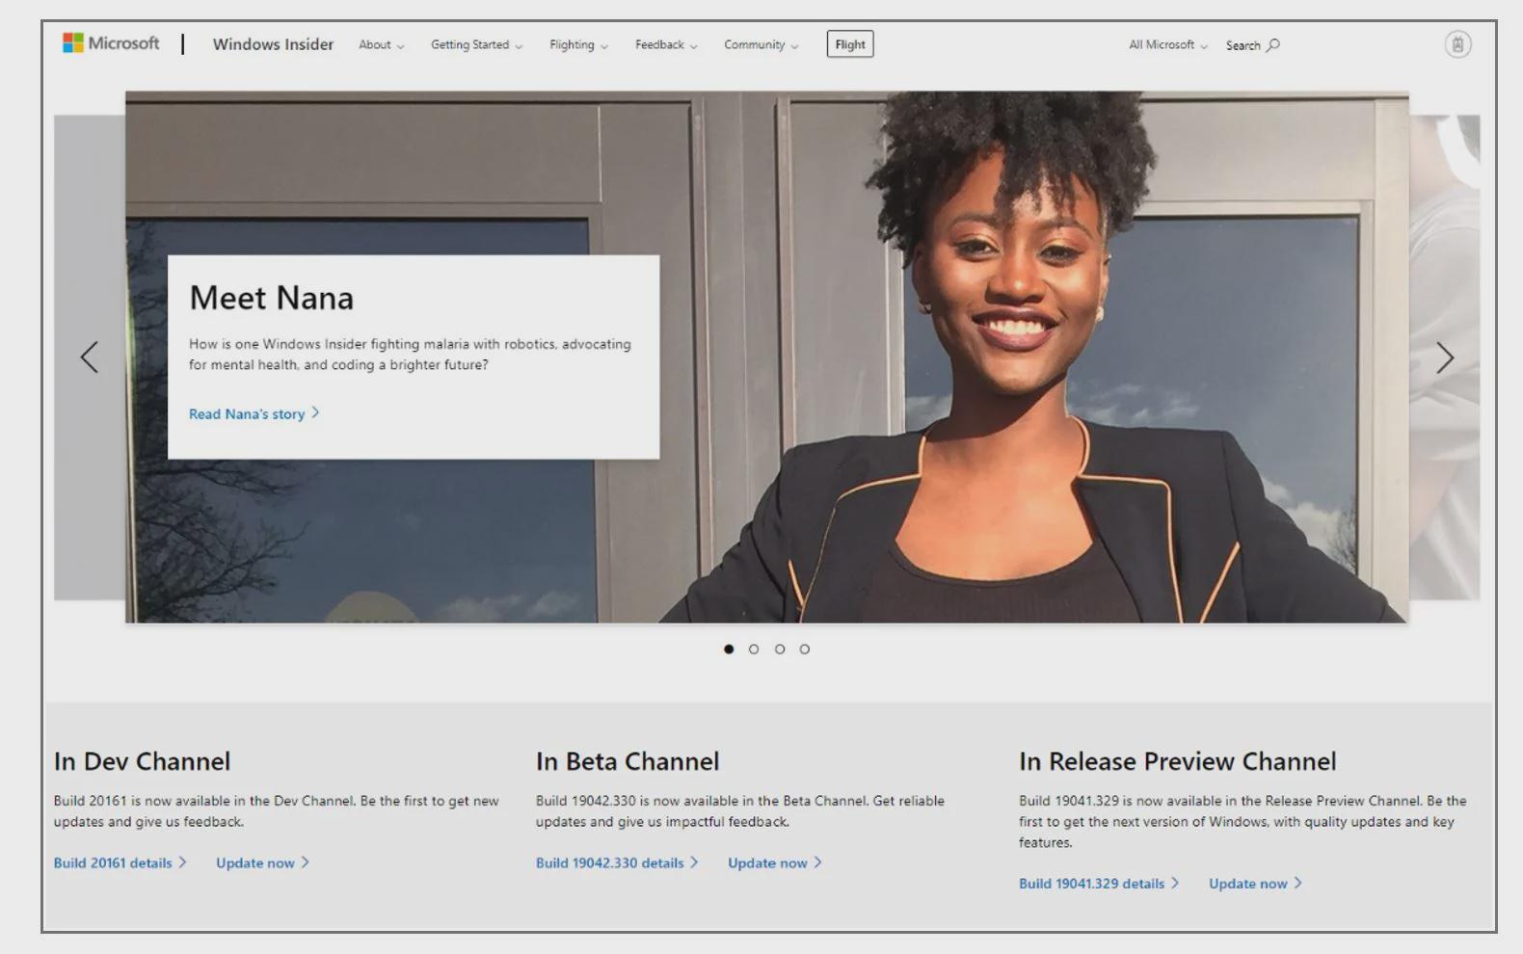The image size is (1523, 954).
Task: Click Update now under Dev Channel
Action: click(x=263, y=862)
